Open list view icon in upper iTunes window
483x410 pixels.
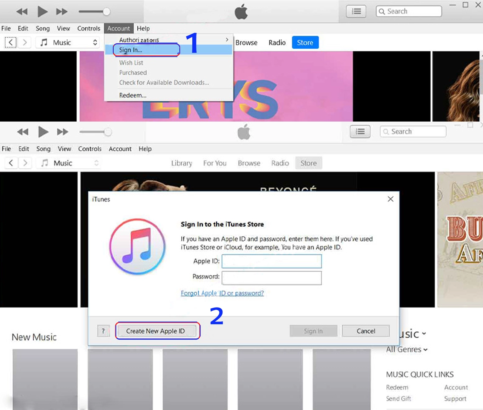click(356, 11)
